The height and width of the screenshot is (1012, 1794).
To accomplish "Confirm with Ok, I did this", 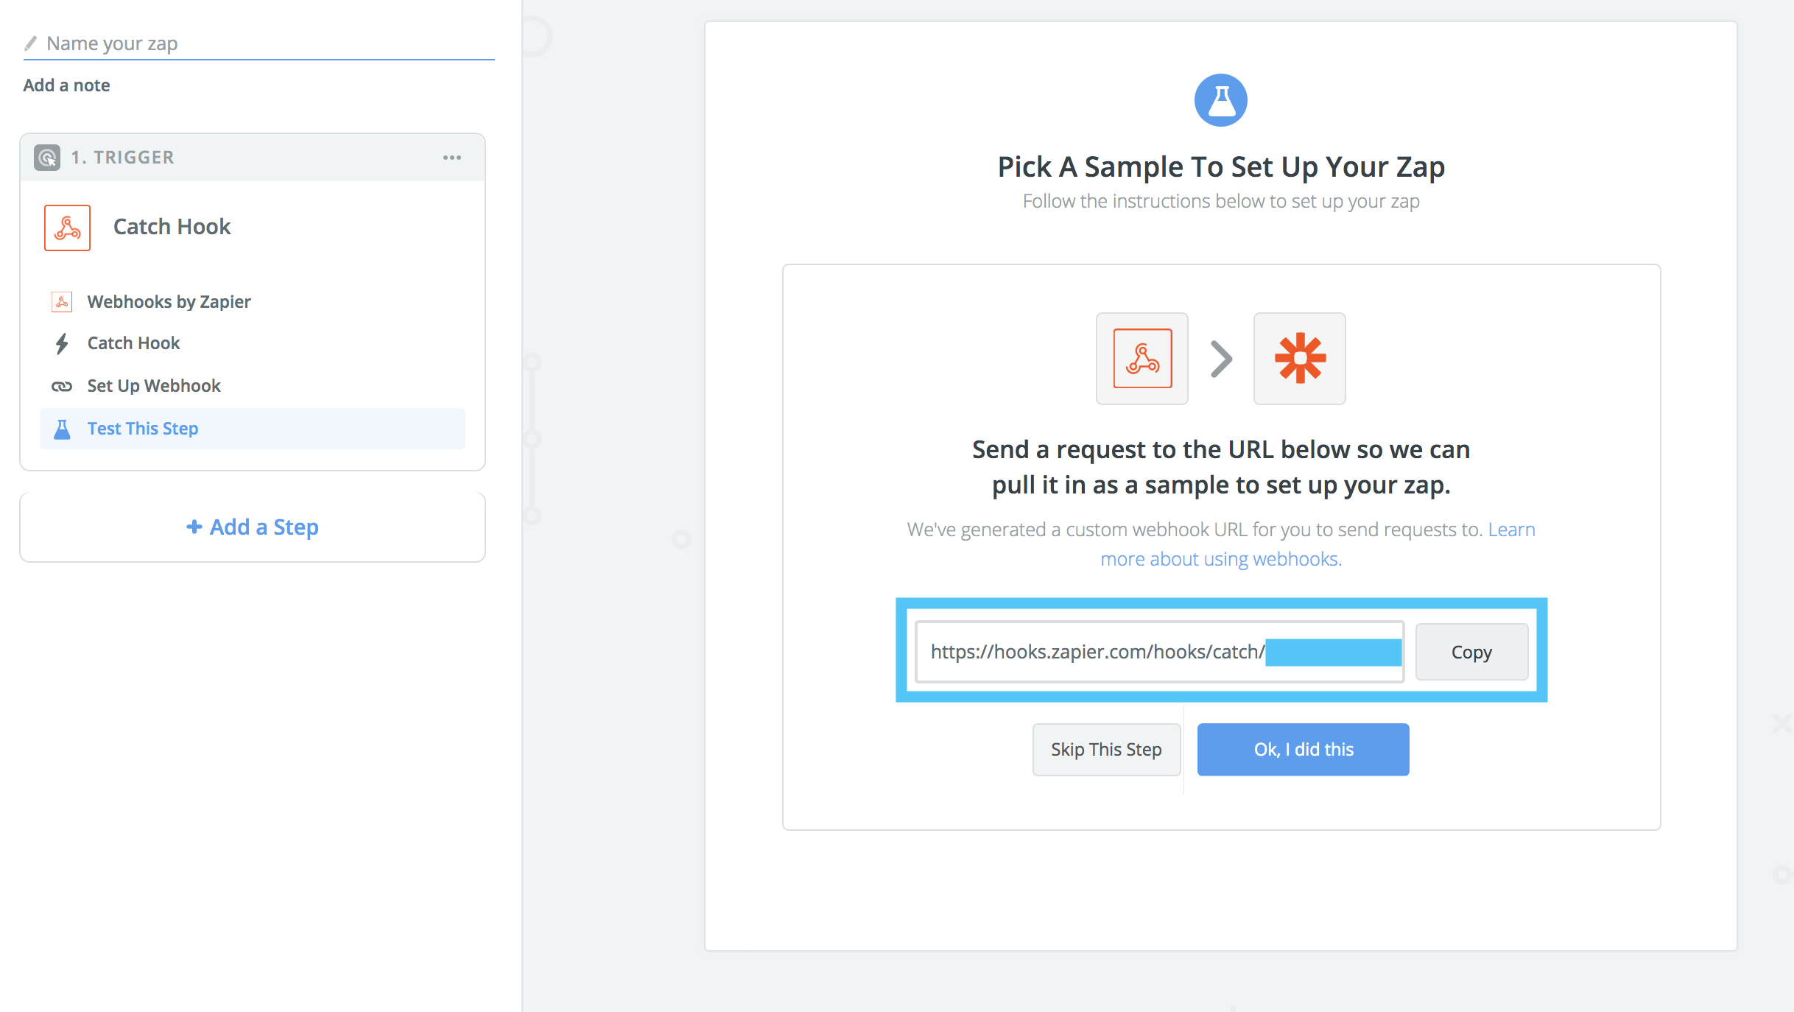I will coord(1303,749).
